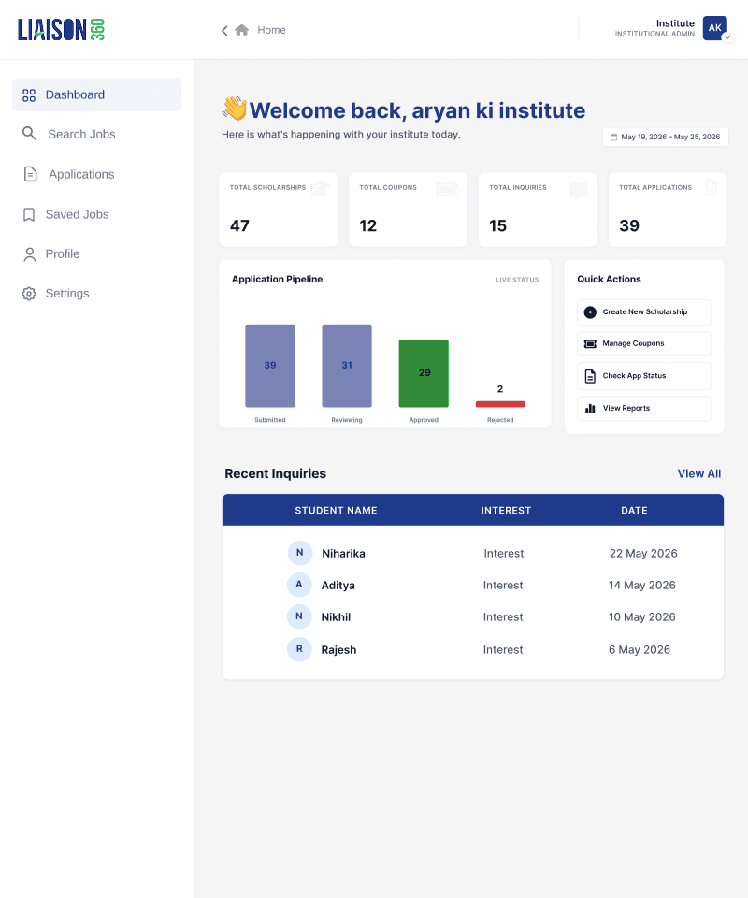Click the Total Coupons ticket icon
Screen dimensions: 748x898
click(446, 189)
